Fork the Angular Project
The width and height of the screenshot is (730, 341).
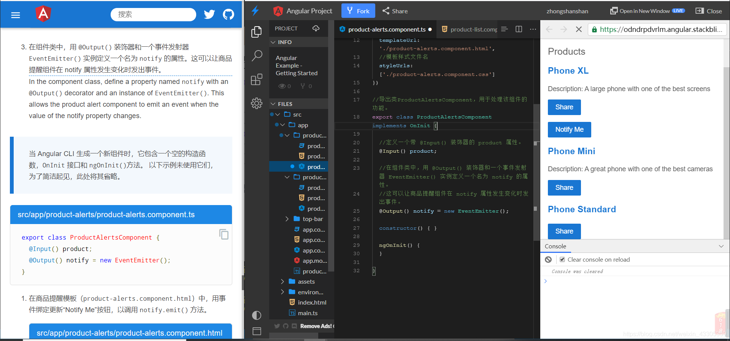[358, 11]
